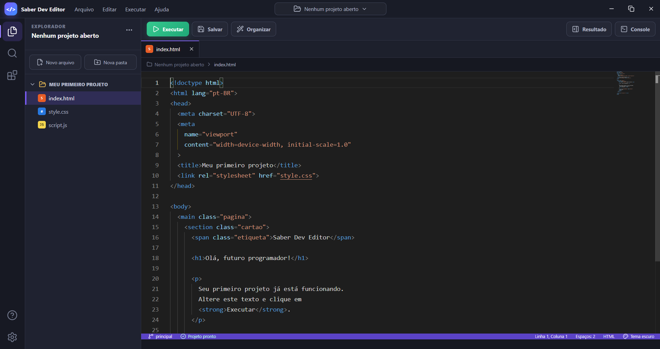Click line number 13 in gutter
Viewport: 660px width, 349px height.
[155, 207]
